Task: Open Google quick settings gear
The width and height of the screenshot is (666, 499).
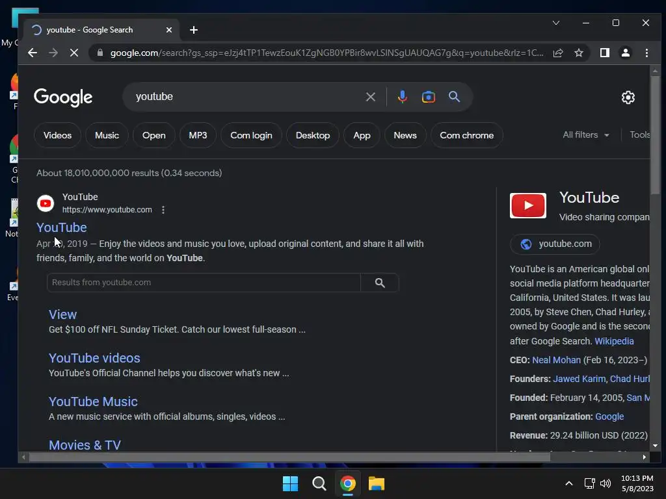Action: [628, 97]
